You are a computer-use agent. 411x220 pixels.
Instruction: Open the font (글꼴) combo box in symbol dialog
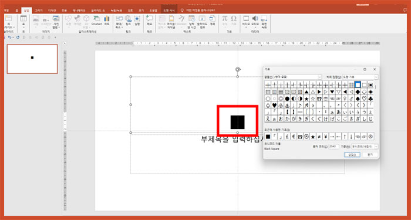[297, 77]
